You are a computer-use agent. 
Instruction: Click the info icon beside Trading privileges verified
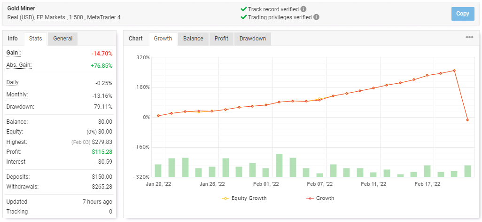316,17
